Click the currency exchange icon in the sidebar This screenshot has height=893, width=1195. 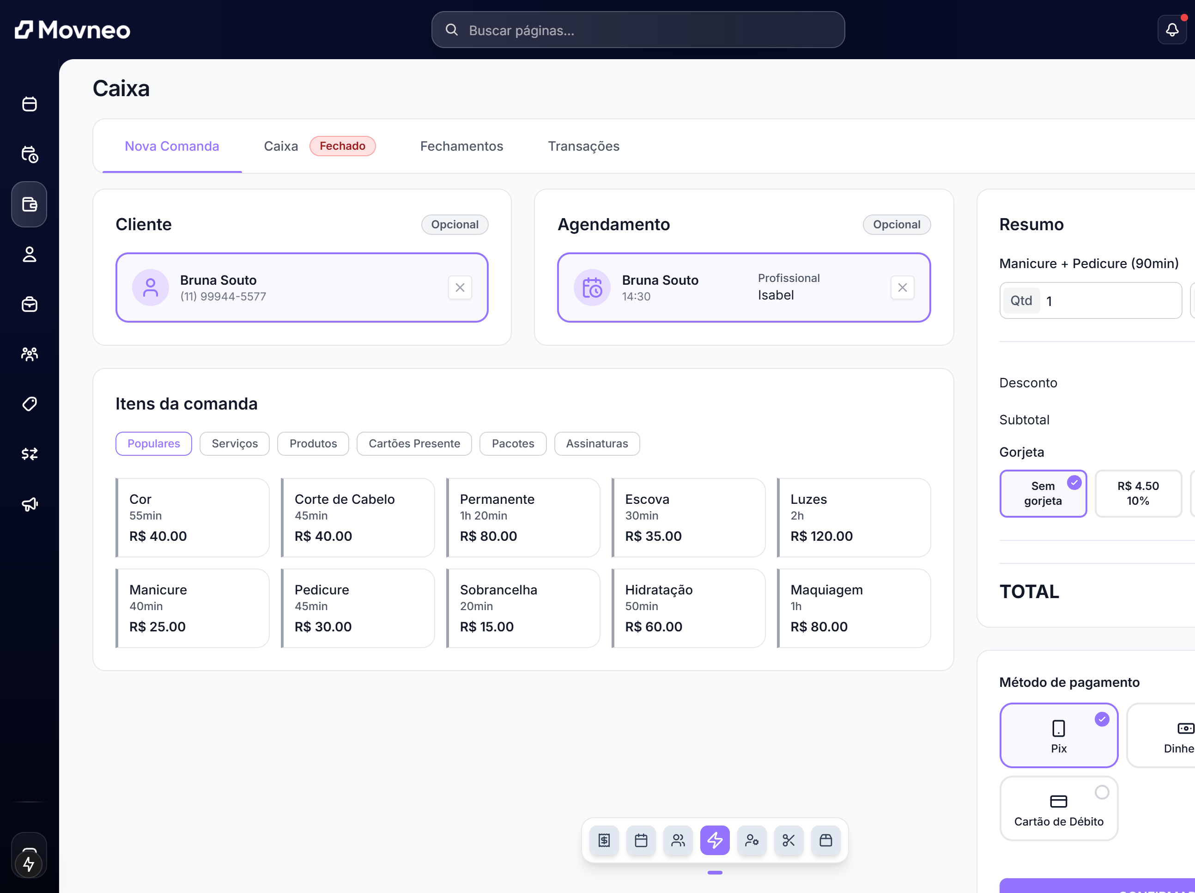tap(29, 453)
